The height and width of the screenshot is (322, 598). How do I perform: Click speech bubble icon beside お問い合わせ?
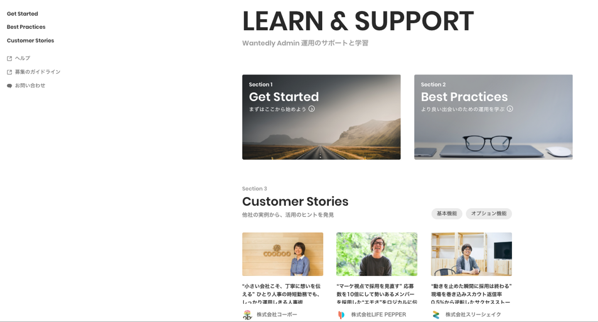click(x=10, y=86)
